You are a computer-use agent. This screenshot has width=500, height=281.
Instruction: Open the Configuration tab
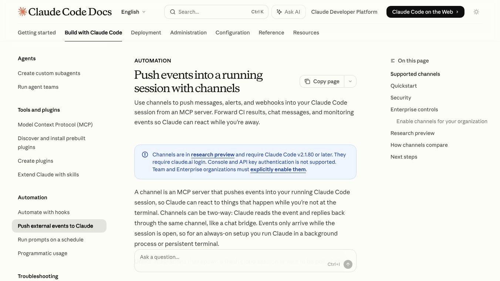pos(233,33)
